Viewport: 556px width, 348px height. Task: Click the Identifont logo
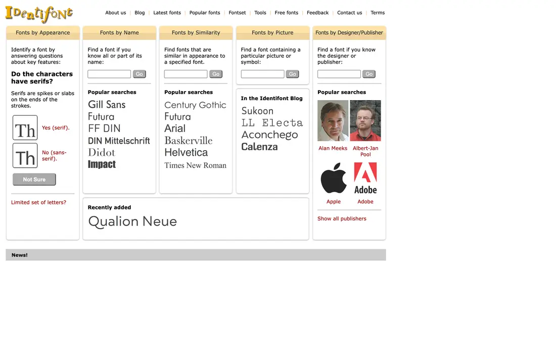coord(39,14)
